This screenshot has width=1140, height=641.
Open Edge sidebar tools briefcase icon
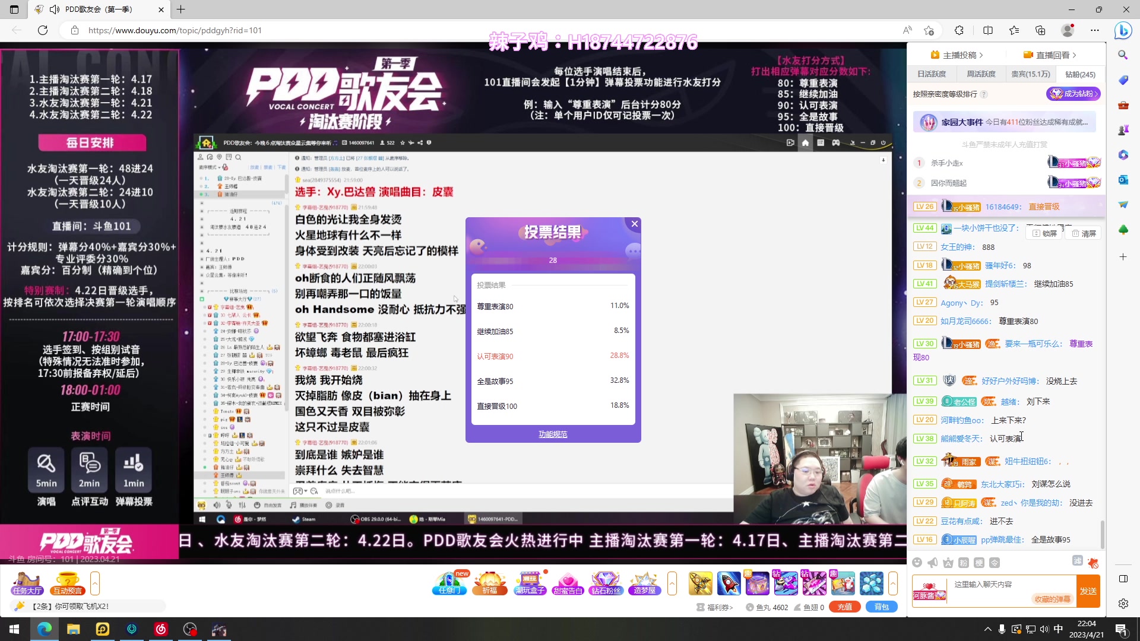tap(1123, 105)
